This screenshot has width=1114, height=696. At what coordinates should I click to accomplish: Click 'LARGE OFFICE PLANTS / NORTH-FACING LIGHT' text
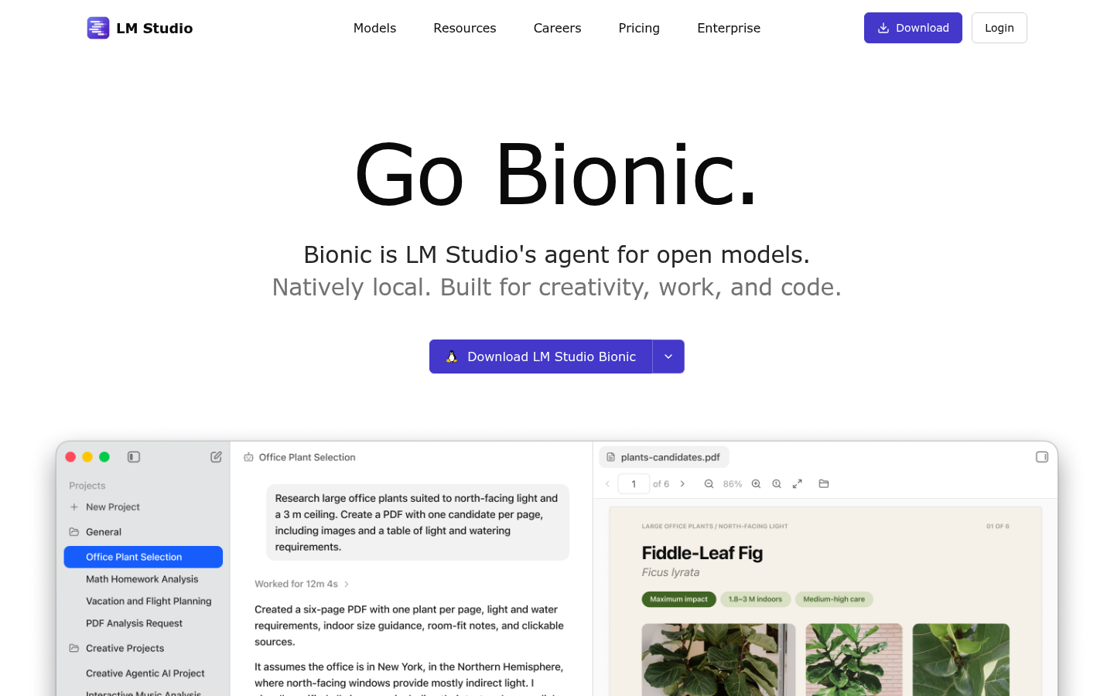[715, 526]
